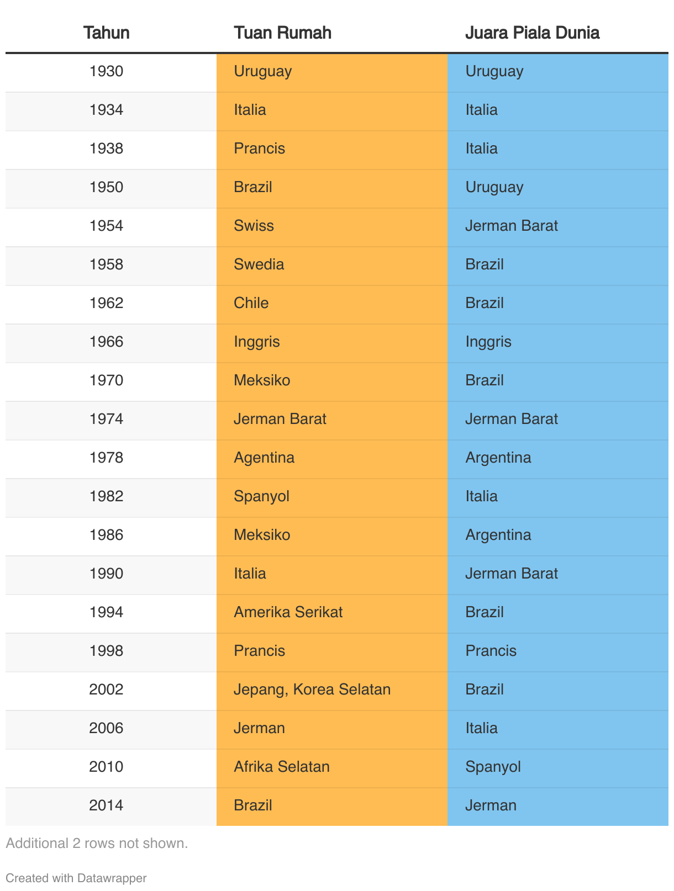Screen dimensions: 674x891
Task: Click the Juara Piala Dunia column header
Action: click(532, 33)
